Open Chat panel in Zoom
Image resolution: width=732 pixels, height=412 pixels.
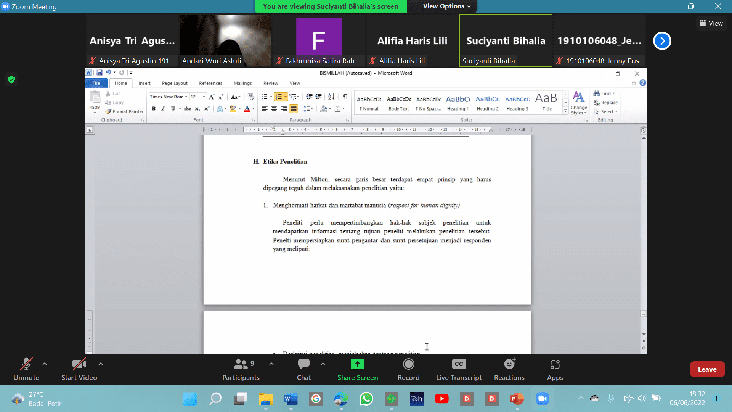point(304,369)
